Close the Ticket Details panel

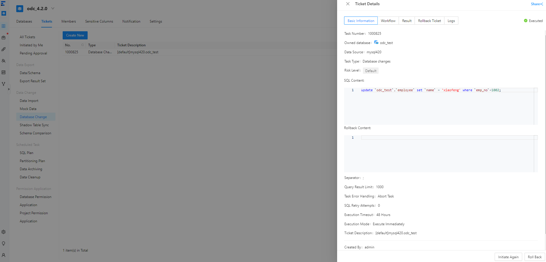(x=348, y=4)
